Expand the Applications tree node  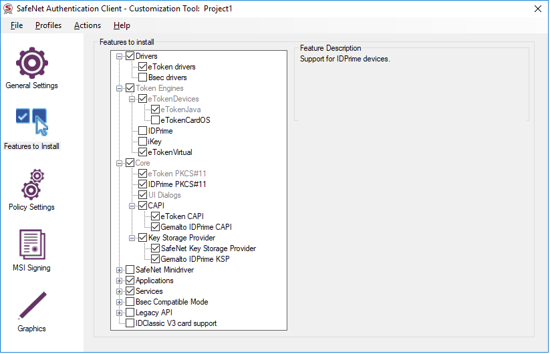click(x=120, y=281)
